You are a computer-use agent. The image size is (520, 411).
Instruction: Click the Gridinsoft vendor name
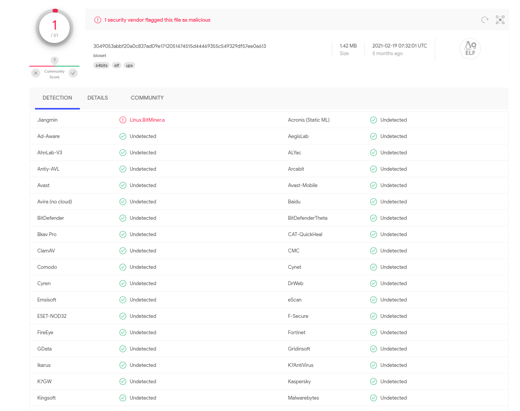[x=299, y=349]
